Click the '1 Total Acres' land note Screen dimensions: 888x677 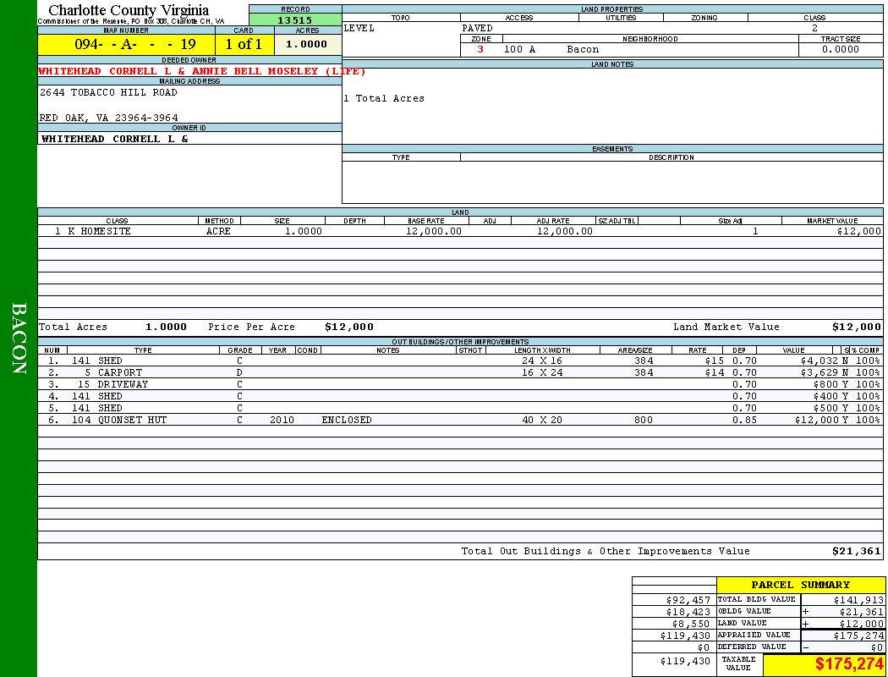[384, 99]
